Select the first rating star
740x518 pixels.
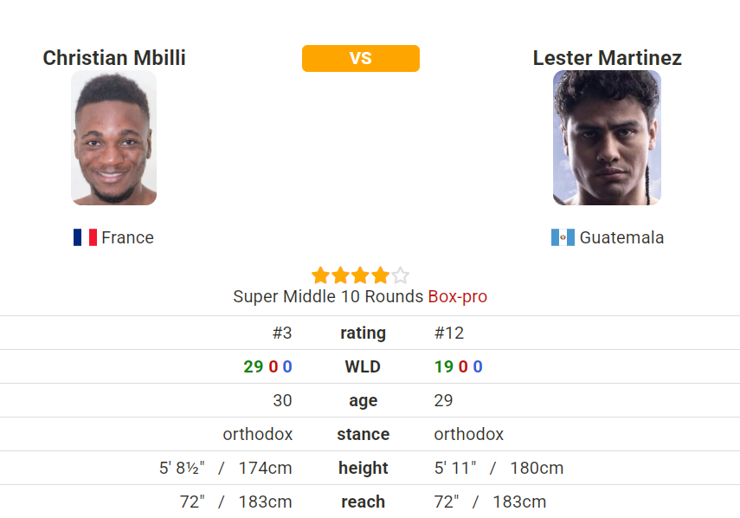point(320,275)
